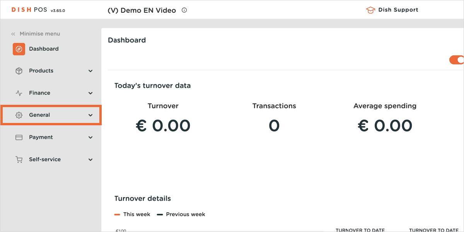The width and height of the screenshot is (464, 232).
Task: Click the Dish Support link
Action: click(398, 10)
